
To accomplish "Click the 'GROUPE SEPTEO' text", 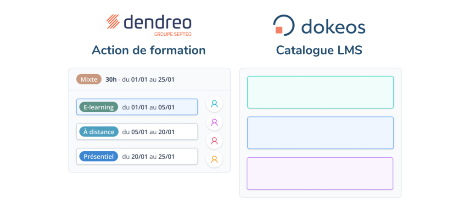I will click(173, 34).
